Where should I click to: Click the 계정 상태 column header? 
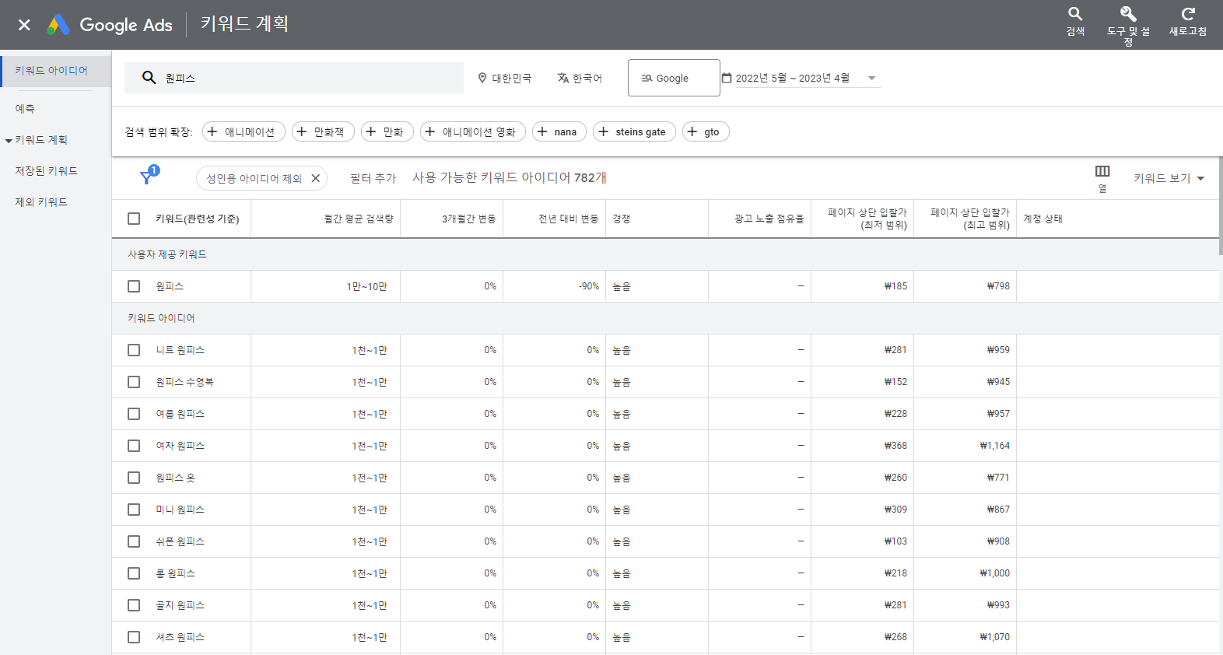tap(1043, 219)
